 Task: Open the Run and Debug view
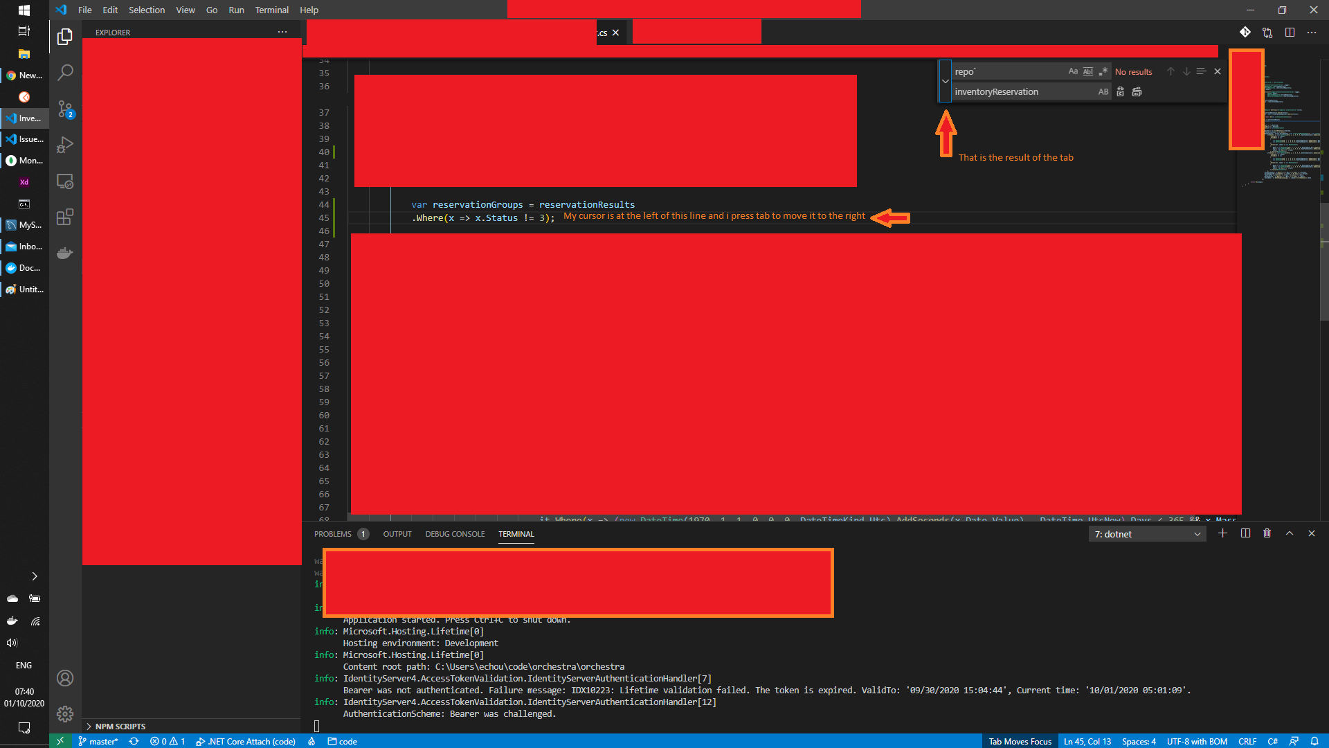click(x=65, y=145)
